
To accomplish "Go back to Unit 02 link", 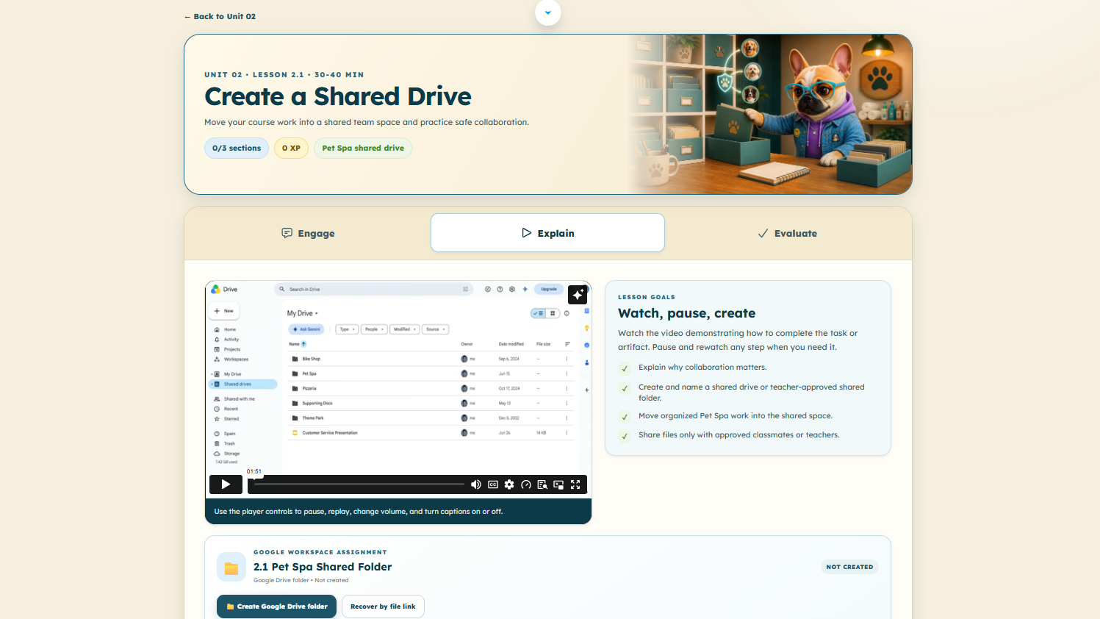I will (220, 16).
